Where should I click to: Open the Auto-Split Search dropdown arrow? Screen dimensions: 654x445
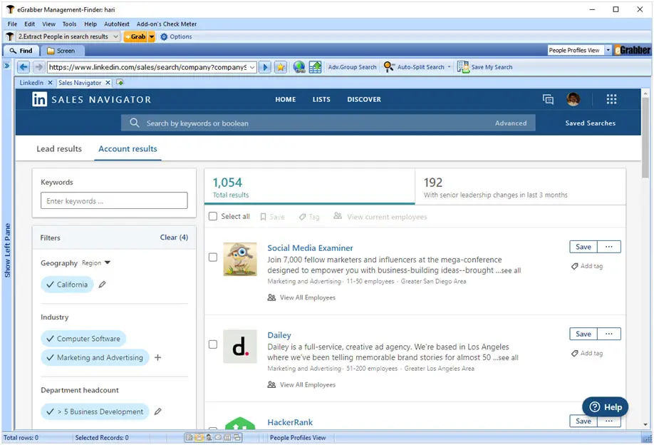[450, 67]
